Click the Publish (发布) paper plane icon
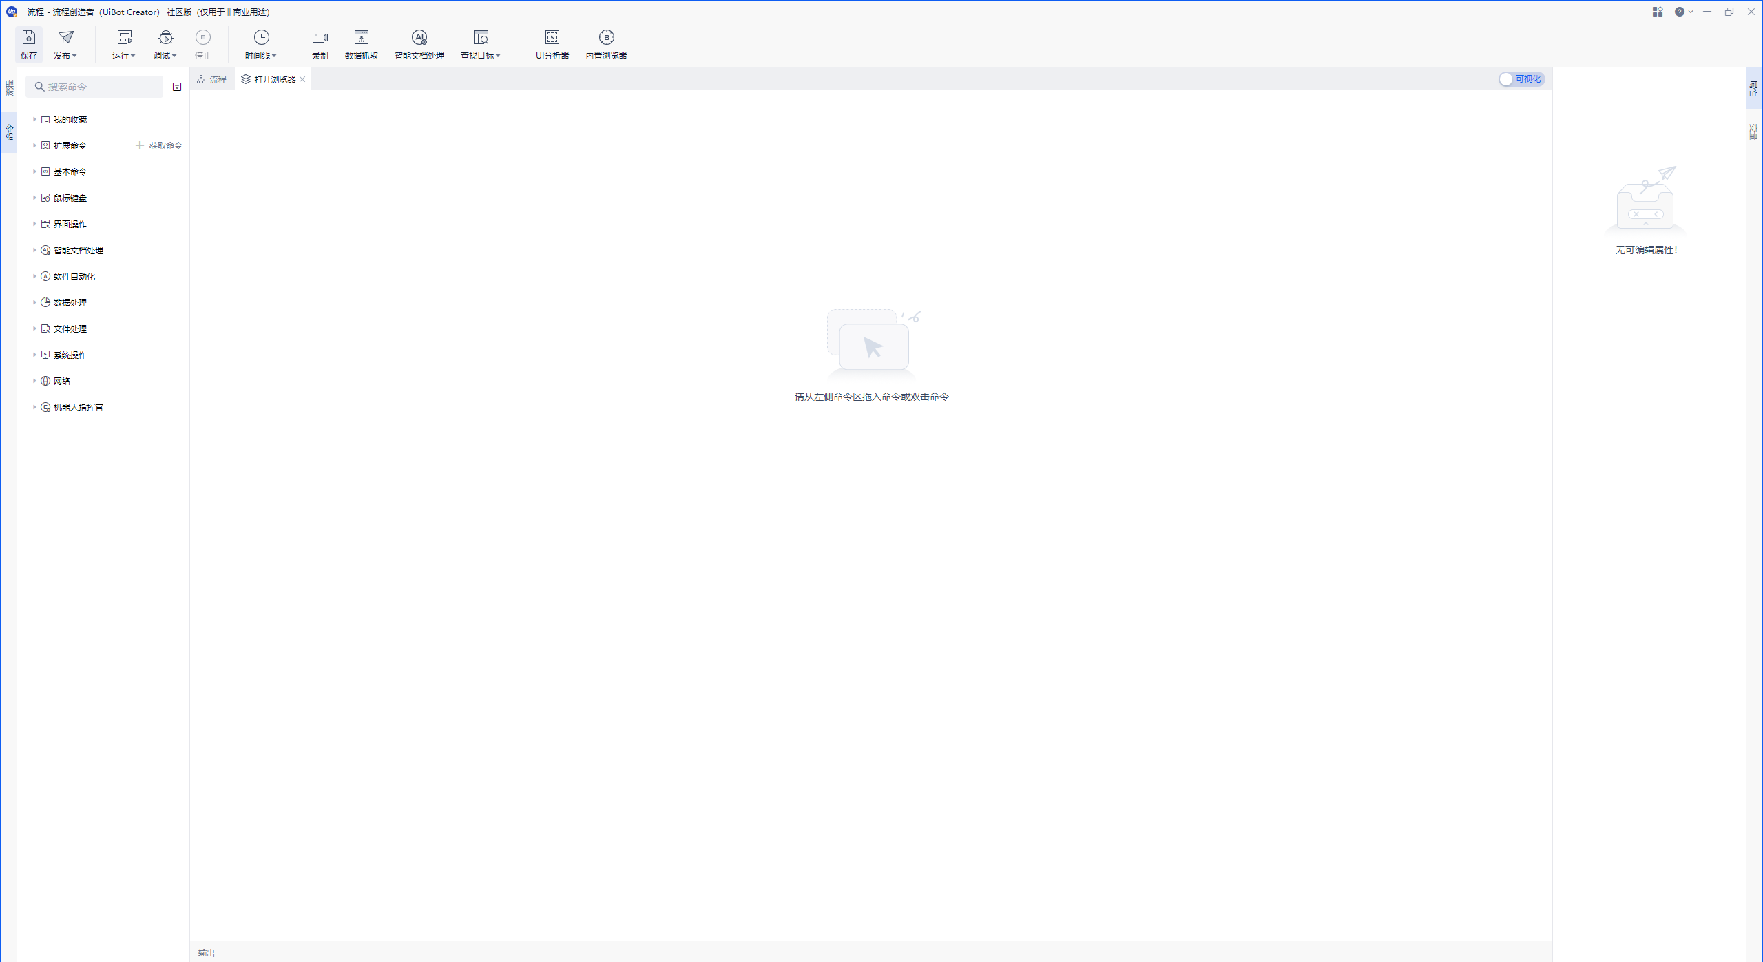Image resolution: width=1763 pixels, height=962 pixels. 65,37
